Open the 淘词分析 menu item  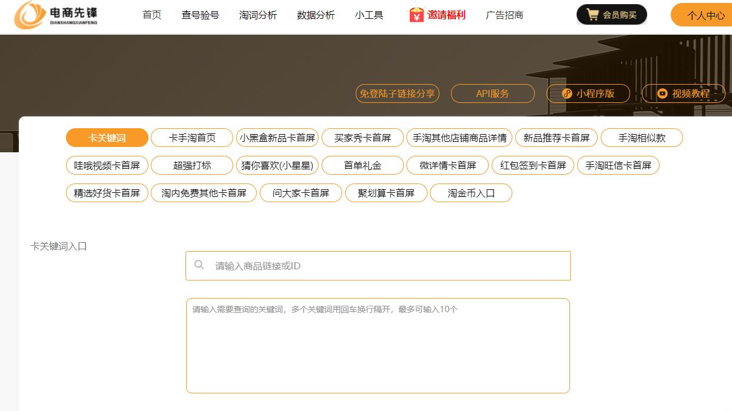coord(257,15)
